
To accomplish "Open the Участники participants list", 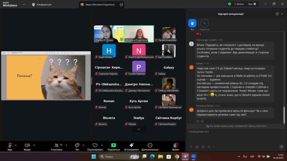I will tap(57, 145).
